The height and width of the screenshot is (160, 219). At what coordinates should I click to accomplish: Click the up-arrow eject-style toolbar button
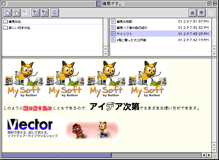193,13
